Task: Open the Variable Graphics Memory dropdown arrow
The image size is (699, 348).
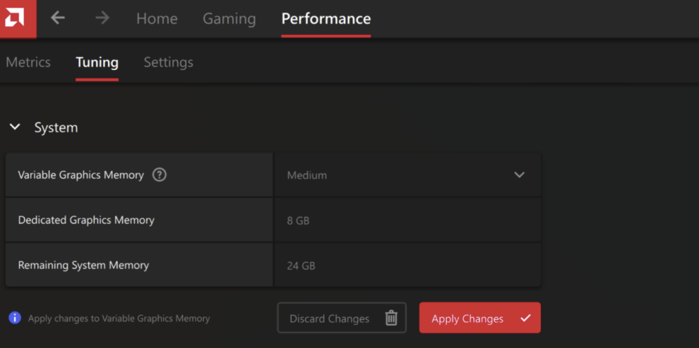Action: pos(519,174)
